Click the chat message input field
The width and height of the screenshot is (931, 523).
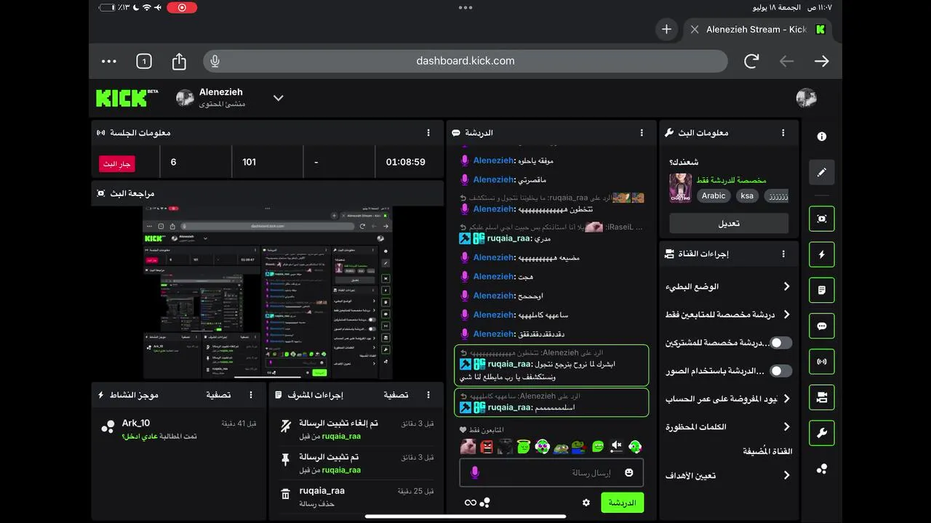click(551, 473)
